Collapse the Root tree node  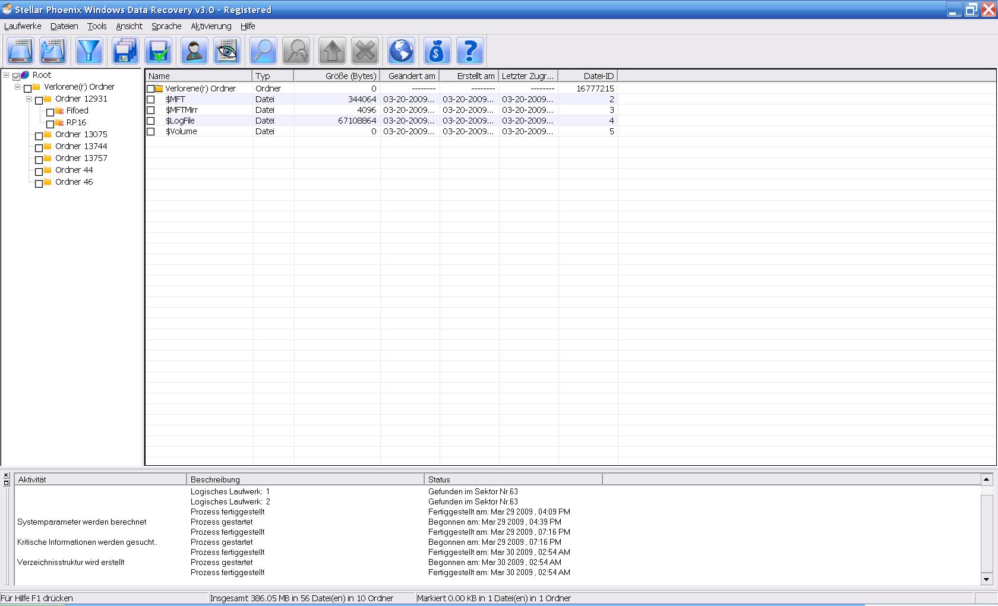6,75
